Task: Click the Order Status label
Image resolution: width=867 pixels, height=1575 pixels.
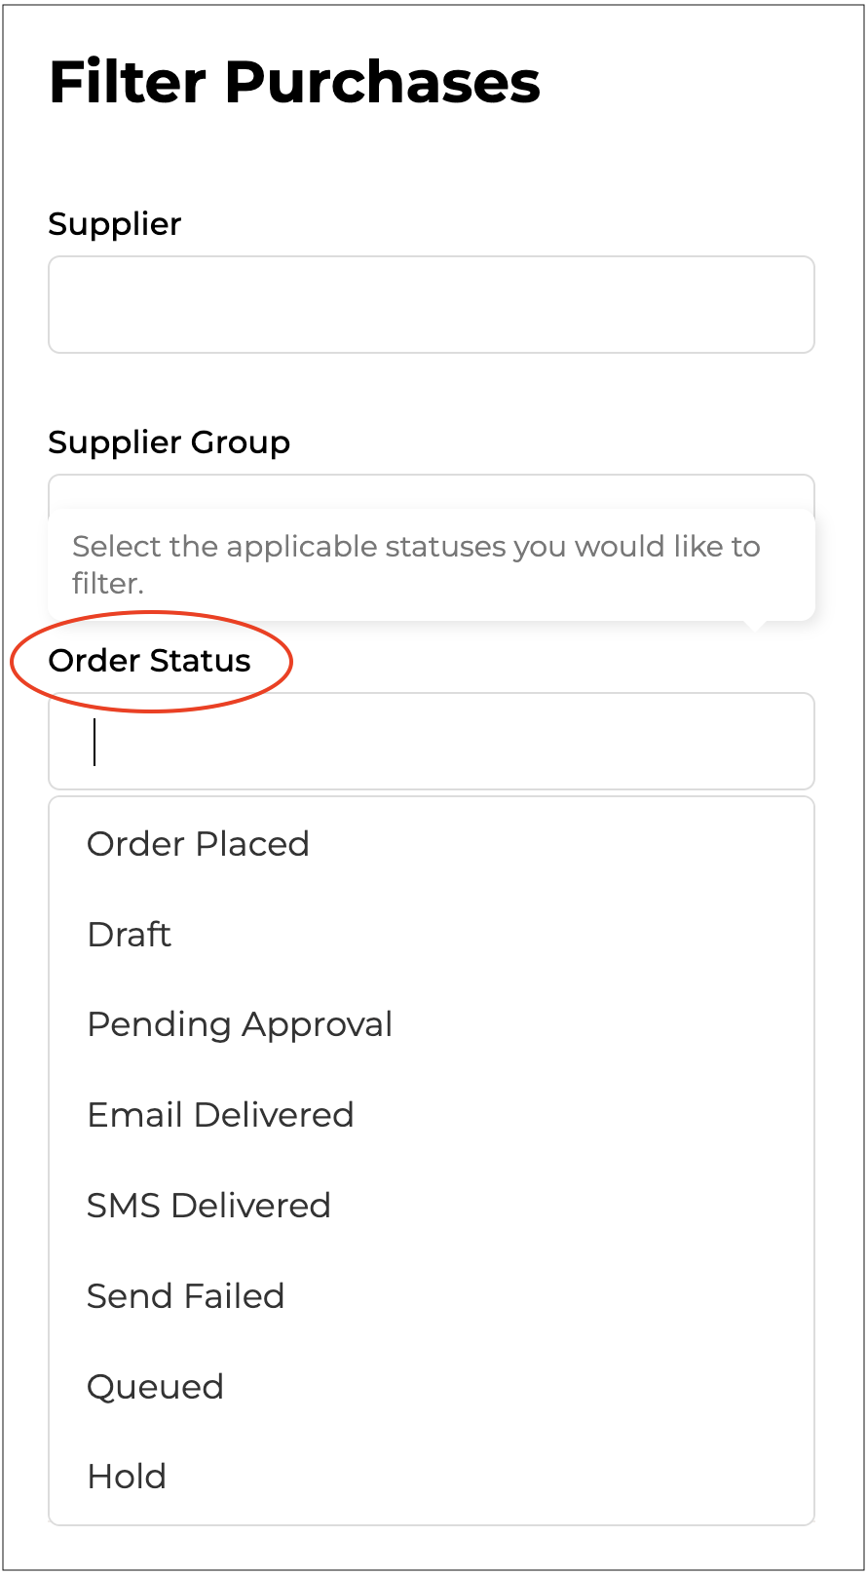Action: coord(150,661)
